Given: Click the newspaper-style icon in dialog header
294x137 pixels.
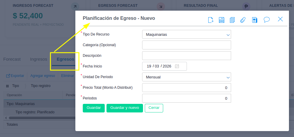Looking at the screenshot, I should click(x=254, y=20).
